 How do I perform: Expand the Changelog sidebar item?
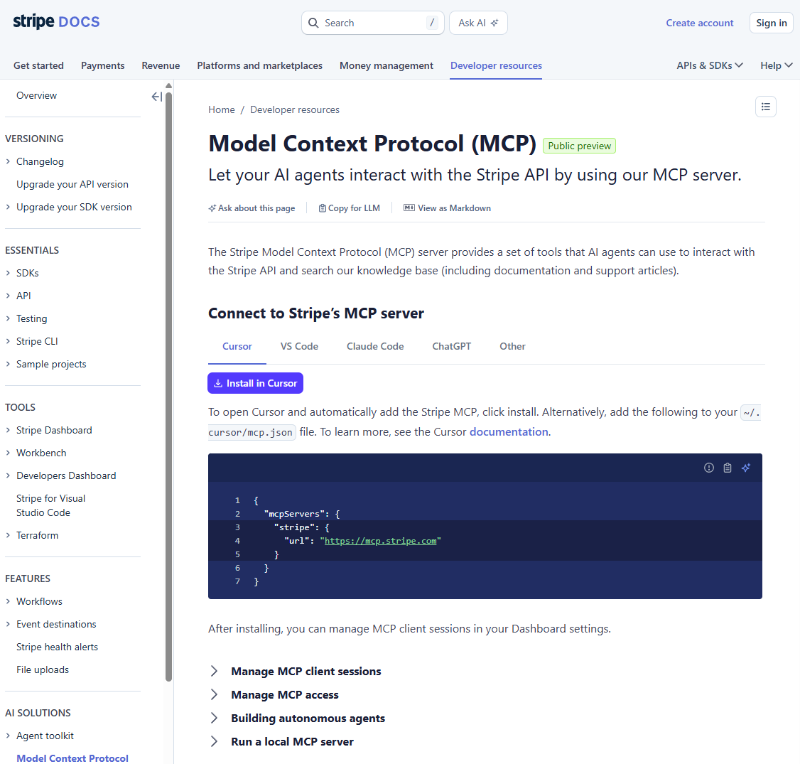pos(40,161)
